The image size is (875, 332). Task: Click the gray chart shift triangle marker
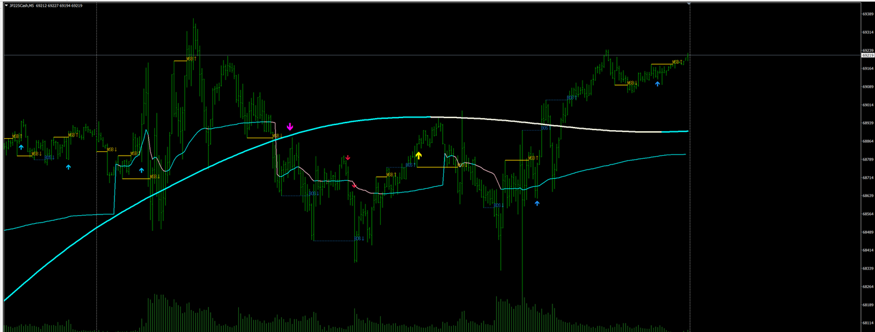pos(689,4)
